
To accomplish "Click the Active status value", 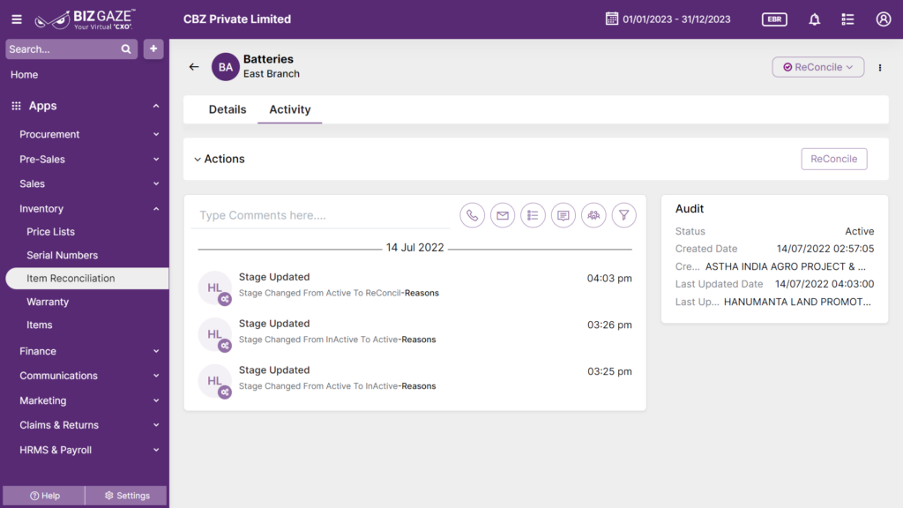I will click(859, 231).
